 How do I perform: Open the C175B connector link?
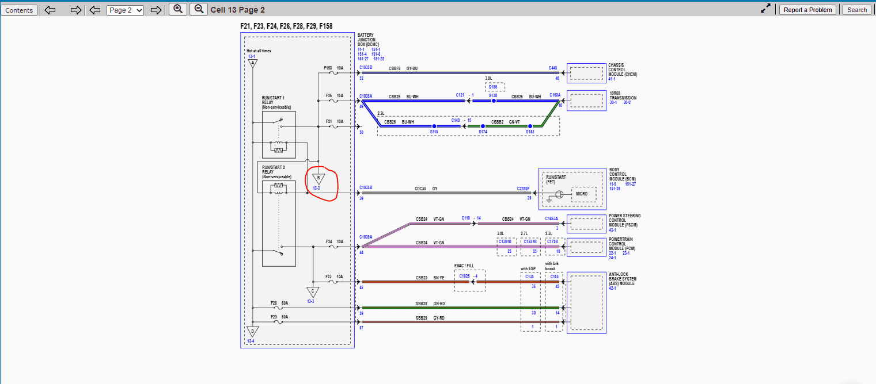[x=553, y=242]
